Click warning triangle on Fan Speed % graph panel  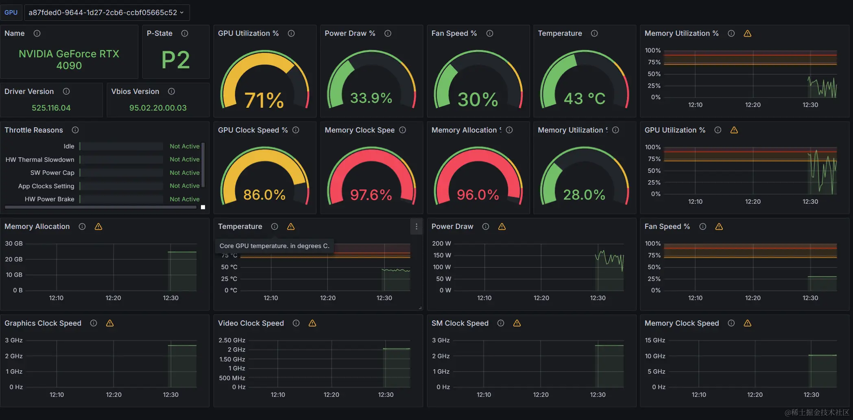719,226
